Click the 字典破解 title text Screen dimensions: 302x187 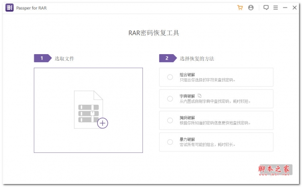click(x=187, y=96)
